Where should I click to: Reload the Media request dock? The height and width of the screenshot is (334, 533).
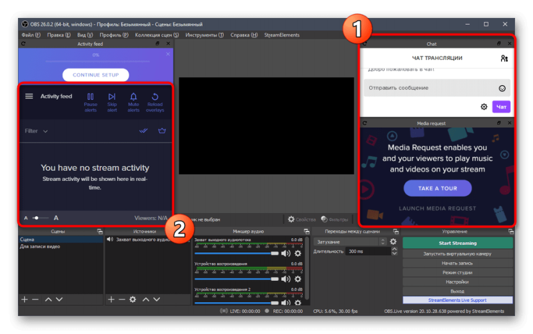coord(364,123)
